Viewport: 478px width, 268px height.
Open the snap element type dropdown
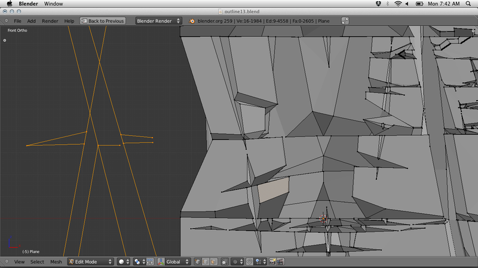point(261,261)
